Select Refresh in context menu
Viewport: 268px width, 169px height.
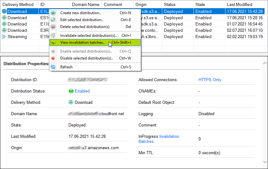click(95, 67)
